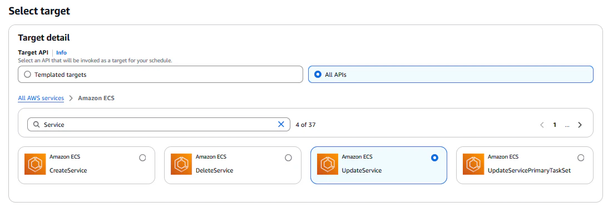Go to previous results page
The image size is (613, 207).
542,125
